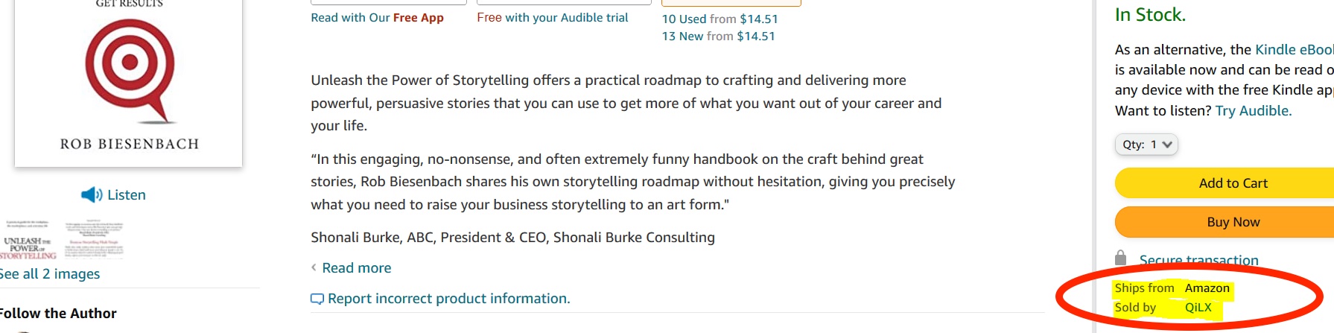Click the Try Audible link
This screenshot has height=333, width=1334.
point(1253,111)
